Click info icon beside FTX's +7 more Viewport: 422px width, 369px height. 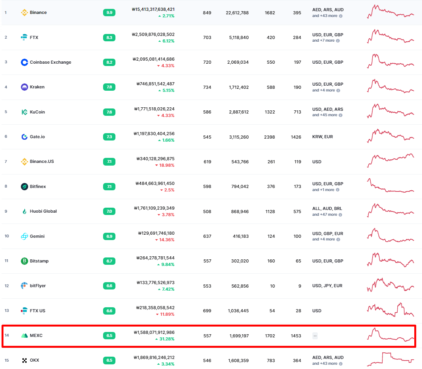[x=338, y=41]
